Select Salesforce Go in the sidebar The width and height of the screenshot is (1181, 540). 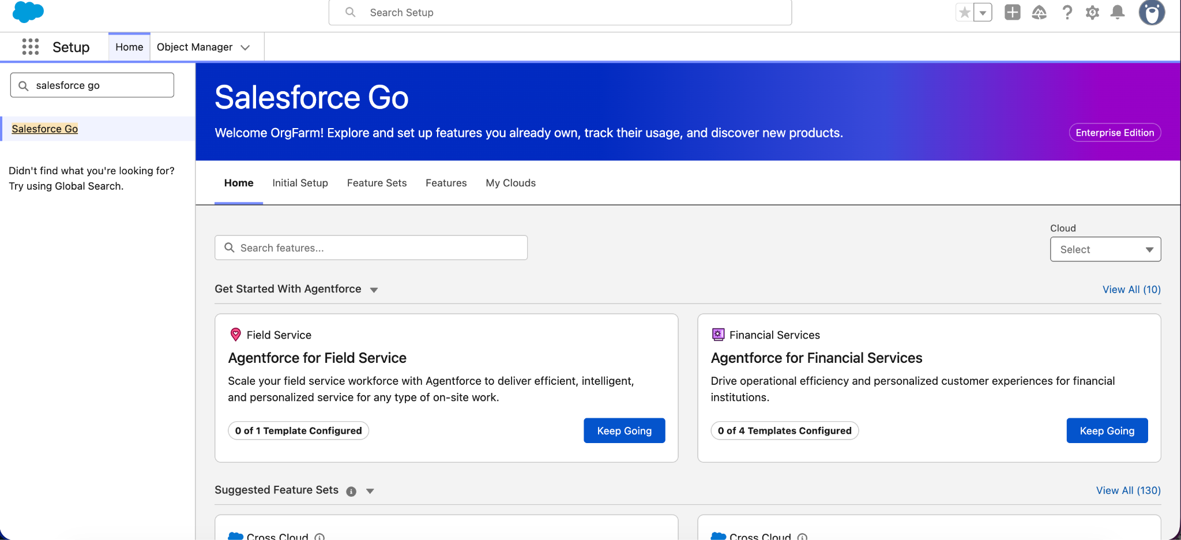coord(45,129)
